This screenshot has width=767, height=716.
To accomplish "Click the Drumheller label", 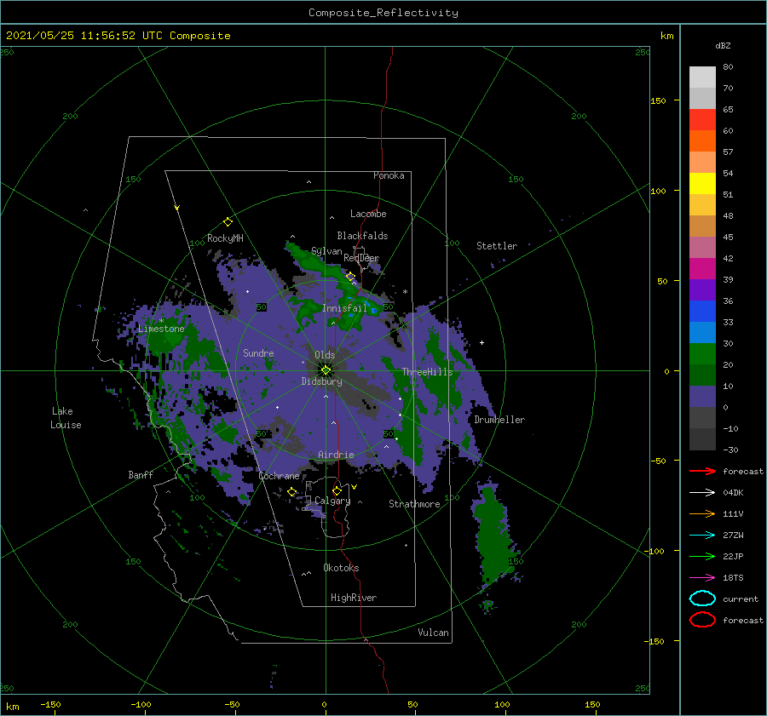I will point(499,420).
